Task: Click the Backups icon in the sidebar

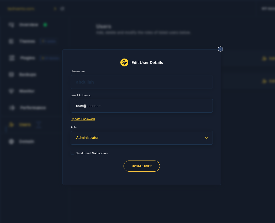Action: point(11,75)
